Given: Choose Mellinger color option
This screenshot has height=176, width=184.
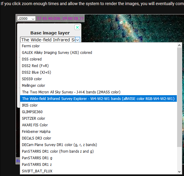Looking at the screenshot, I should click(33, 86).
